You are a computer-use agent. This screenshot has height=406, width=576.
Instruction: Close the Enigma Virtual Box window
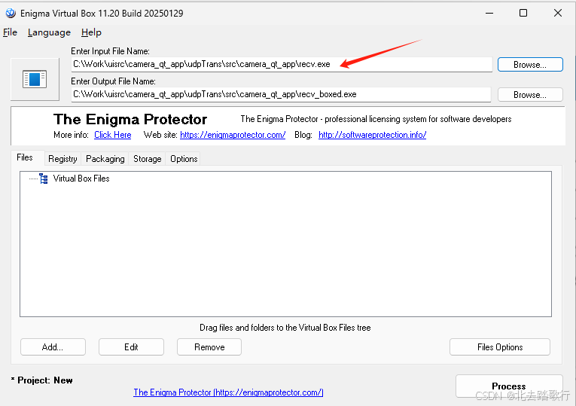[x=558, y=14]
